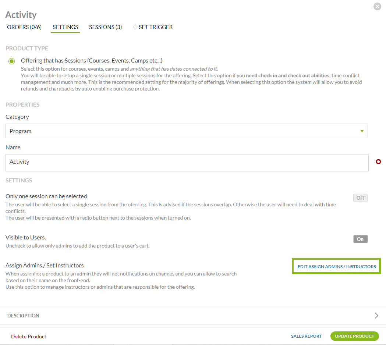Select the Settings tab
386x345 pixels.
pos(65,27)
